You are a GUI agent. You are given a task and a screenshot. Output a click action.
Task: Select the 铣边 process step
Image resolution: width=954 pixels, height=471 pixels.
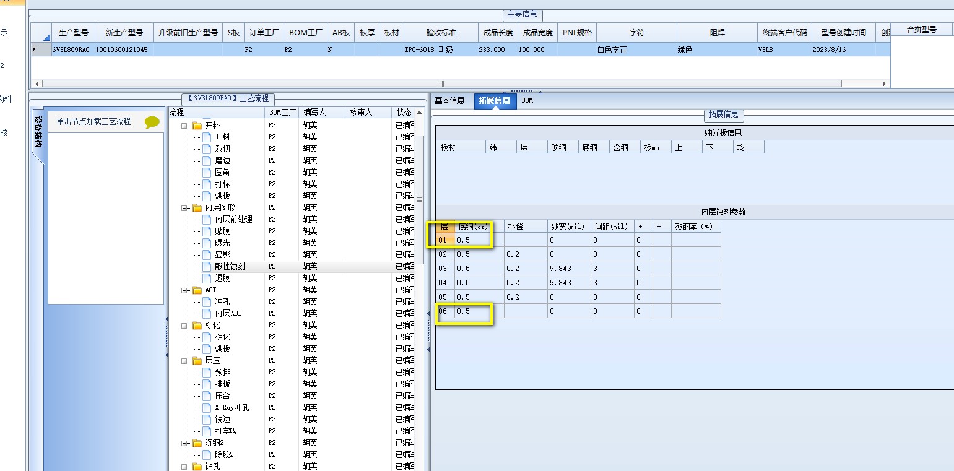(x=222, y=420)
